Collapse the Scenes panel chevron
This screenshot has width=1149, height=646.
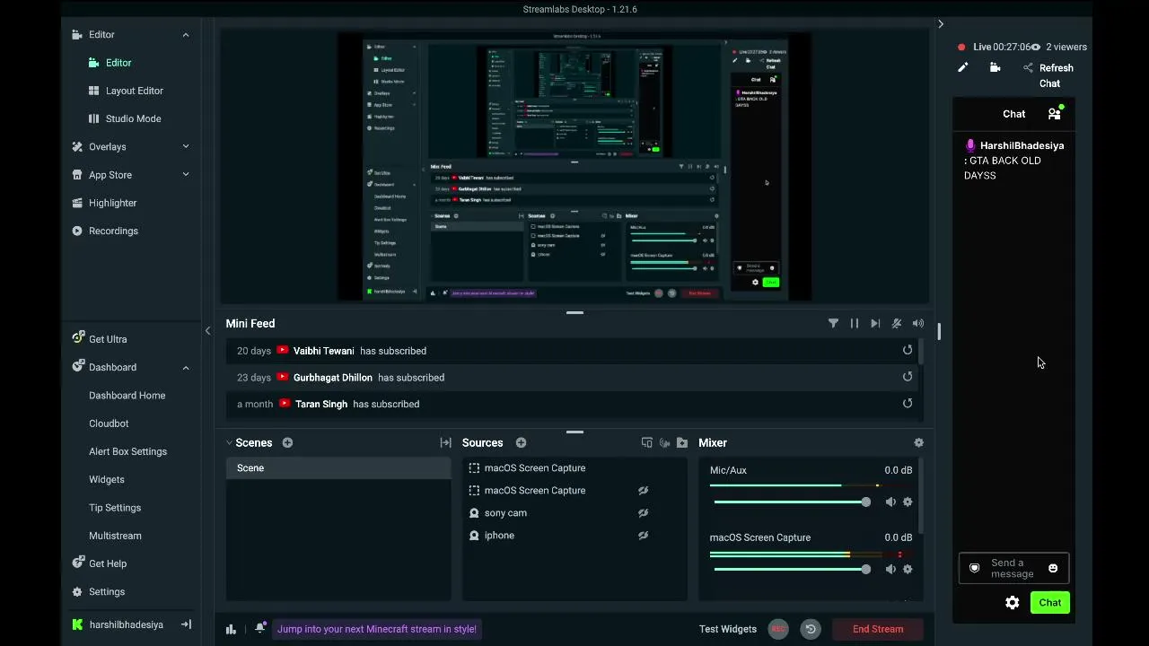[229, 442]
